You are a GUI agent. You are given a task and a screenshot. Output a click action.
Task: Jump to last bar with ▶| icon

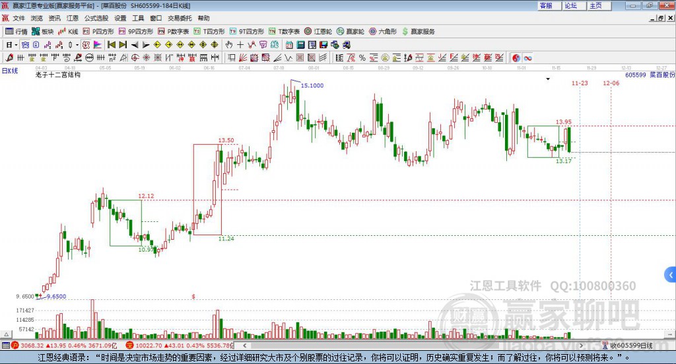(123, 45)
